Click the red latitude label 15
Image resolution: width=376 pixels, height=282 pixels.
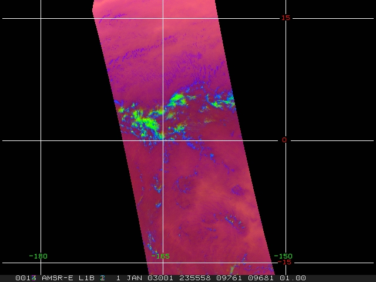[x=286, y=18]
